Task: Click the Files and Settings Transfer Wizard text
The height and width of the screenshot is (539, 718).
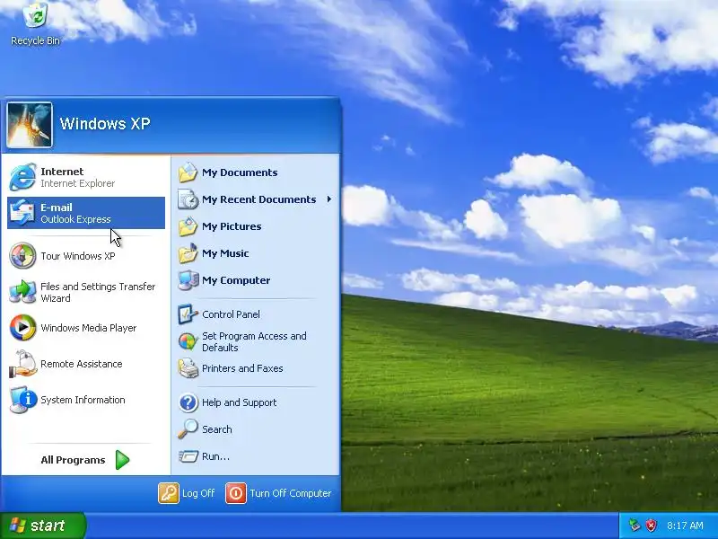Action: click(x=98, y=293)
